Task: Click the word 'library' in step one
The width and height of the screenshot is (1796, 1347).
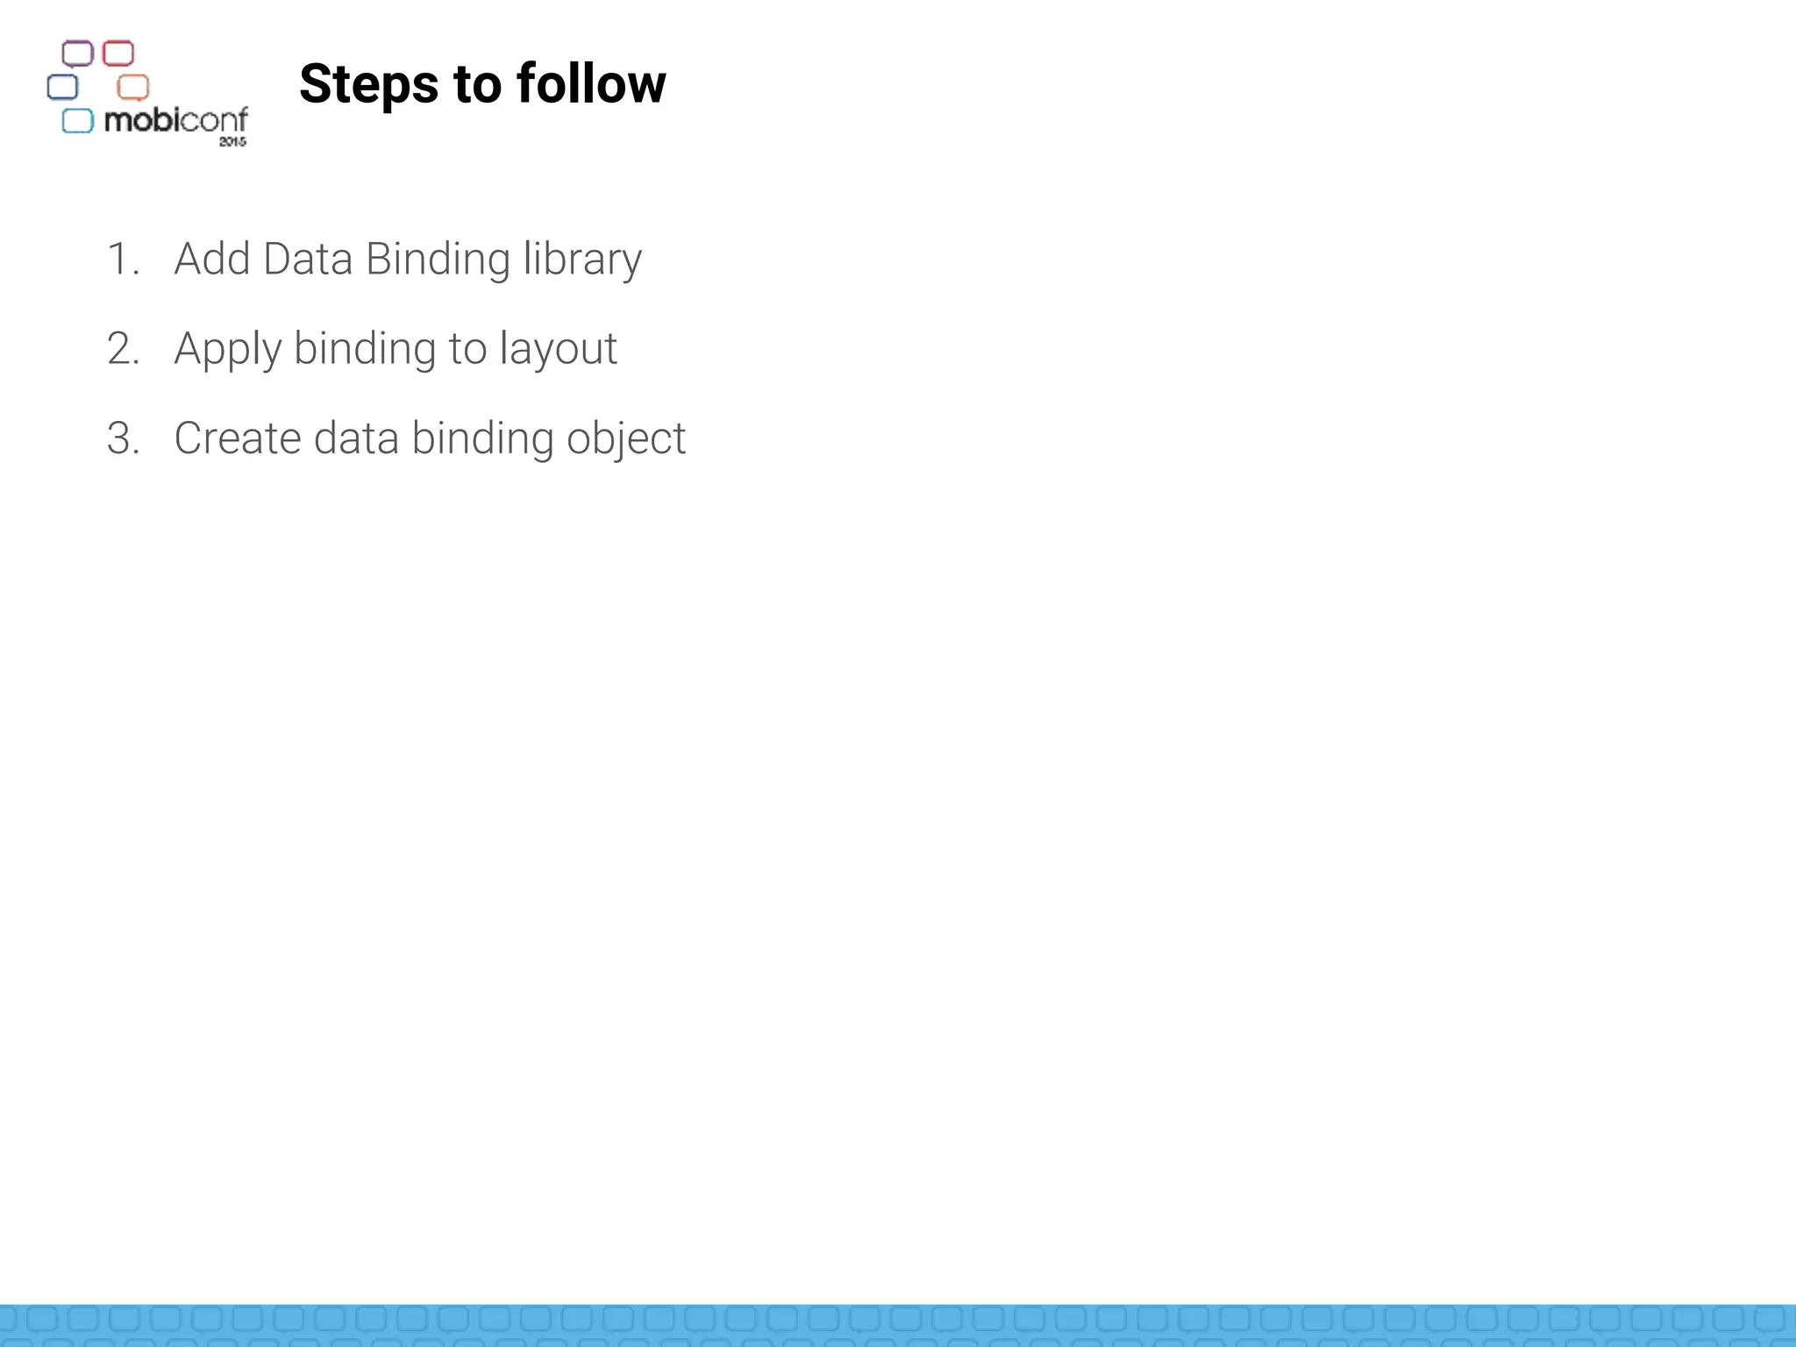Action: [x=582, y=260]
